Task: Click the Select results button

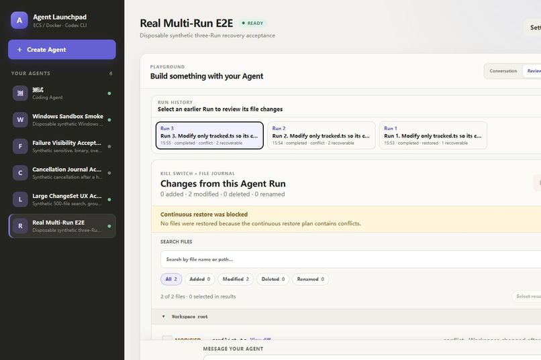Action: 527,296
